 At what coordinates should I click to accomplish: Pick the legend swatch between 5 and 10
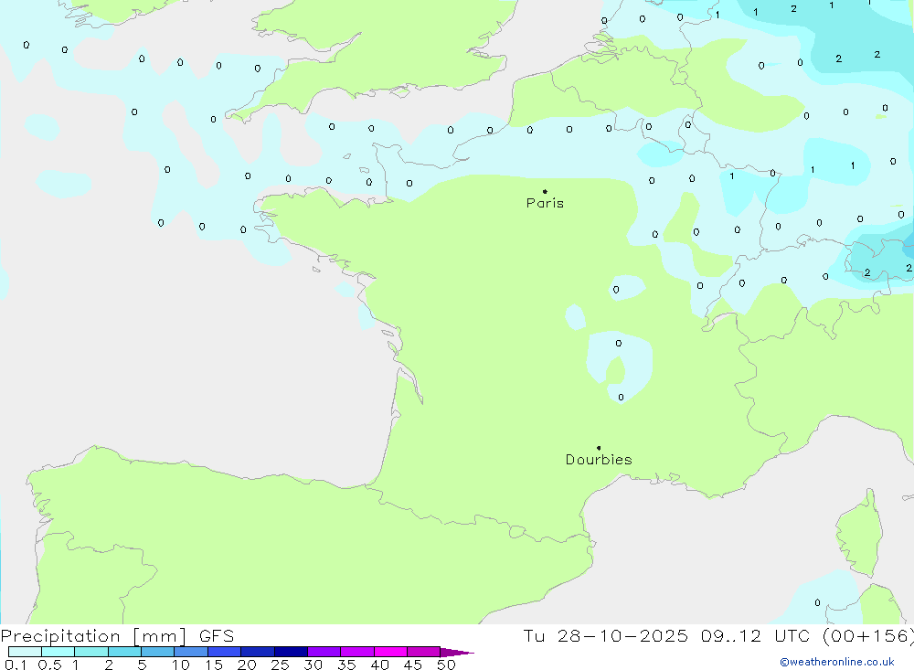click(158, 652)
